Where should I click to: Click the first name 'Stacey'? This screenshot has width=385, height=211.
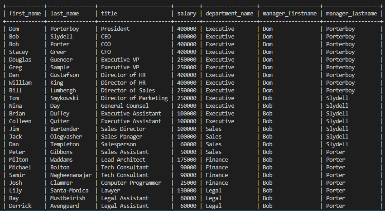(x=19, y=52)
